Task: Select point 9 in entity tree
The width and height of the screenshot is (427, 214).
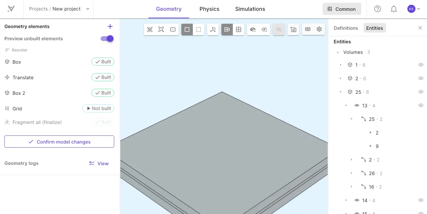Action: 377,146
